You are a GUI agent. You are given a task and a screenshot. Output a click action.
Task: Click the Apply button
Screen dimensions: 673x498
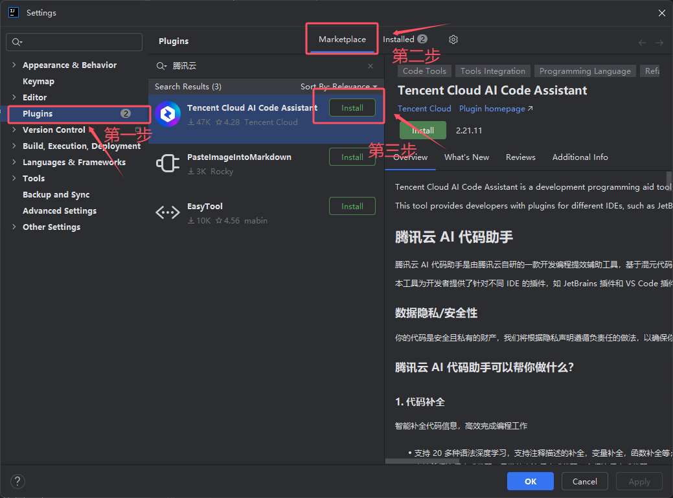(x=639, y=481)
